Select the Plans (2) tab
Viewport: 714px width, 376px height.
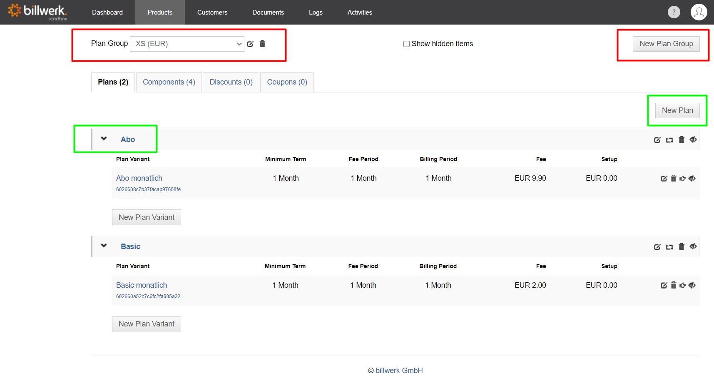(x=113, y=82)
